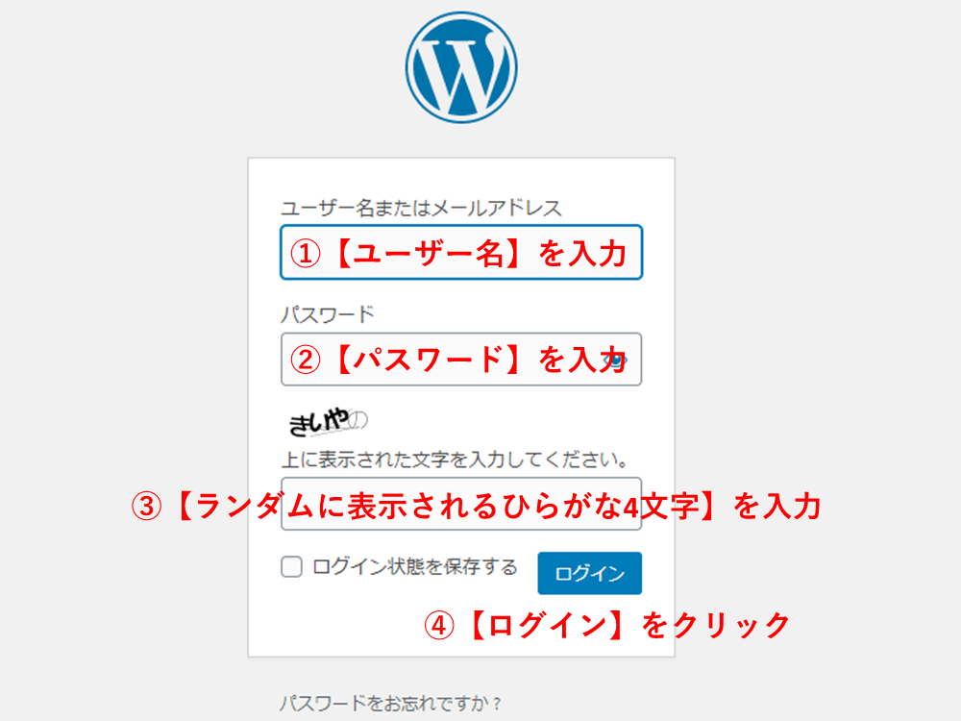The width and height of the screenshot is (961, 721).
Task: Show password using the eye icon
Action: coord(615,360)
